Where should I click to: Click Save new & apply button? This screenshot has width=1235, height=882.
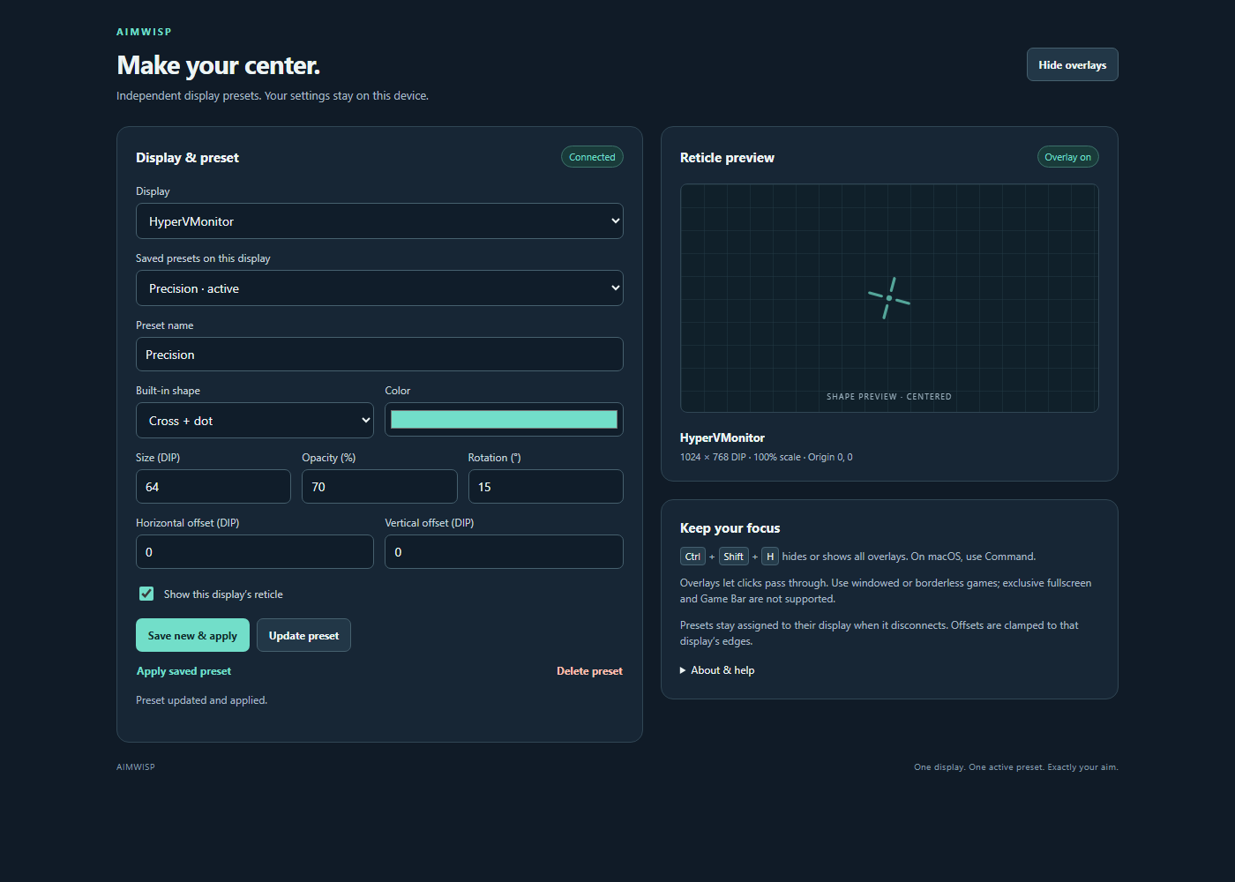(192, 635)
